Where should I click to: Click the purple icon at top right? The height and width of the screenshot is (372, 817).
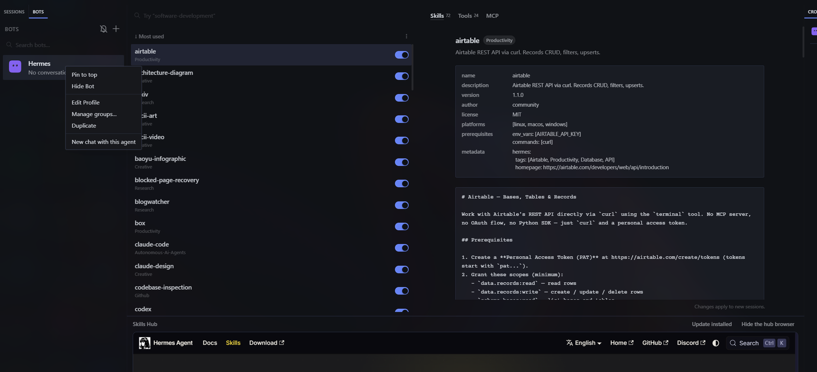pyautogui.click(x=814, y=31)
